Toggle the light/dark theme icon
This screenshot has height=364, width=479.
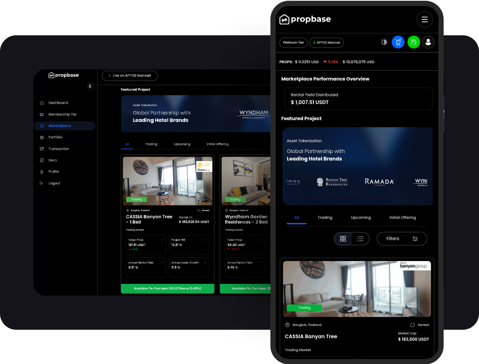(384, 42)
